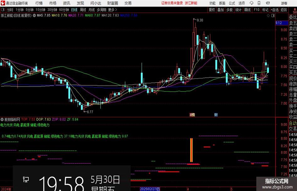297x191 pixels.
Task: Click the 统计 statistics button
Action: click(x=238, y=10)
